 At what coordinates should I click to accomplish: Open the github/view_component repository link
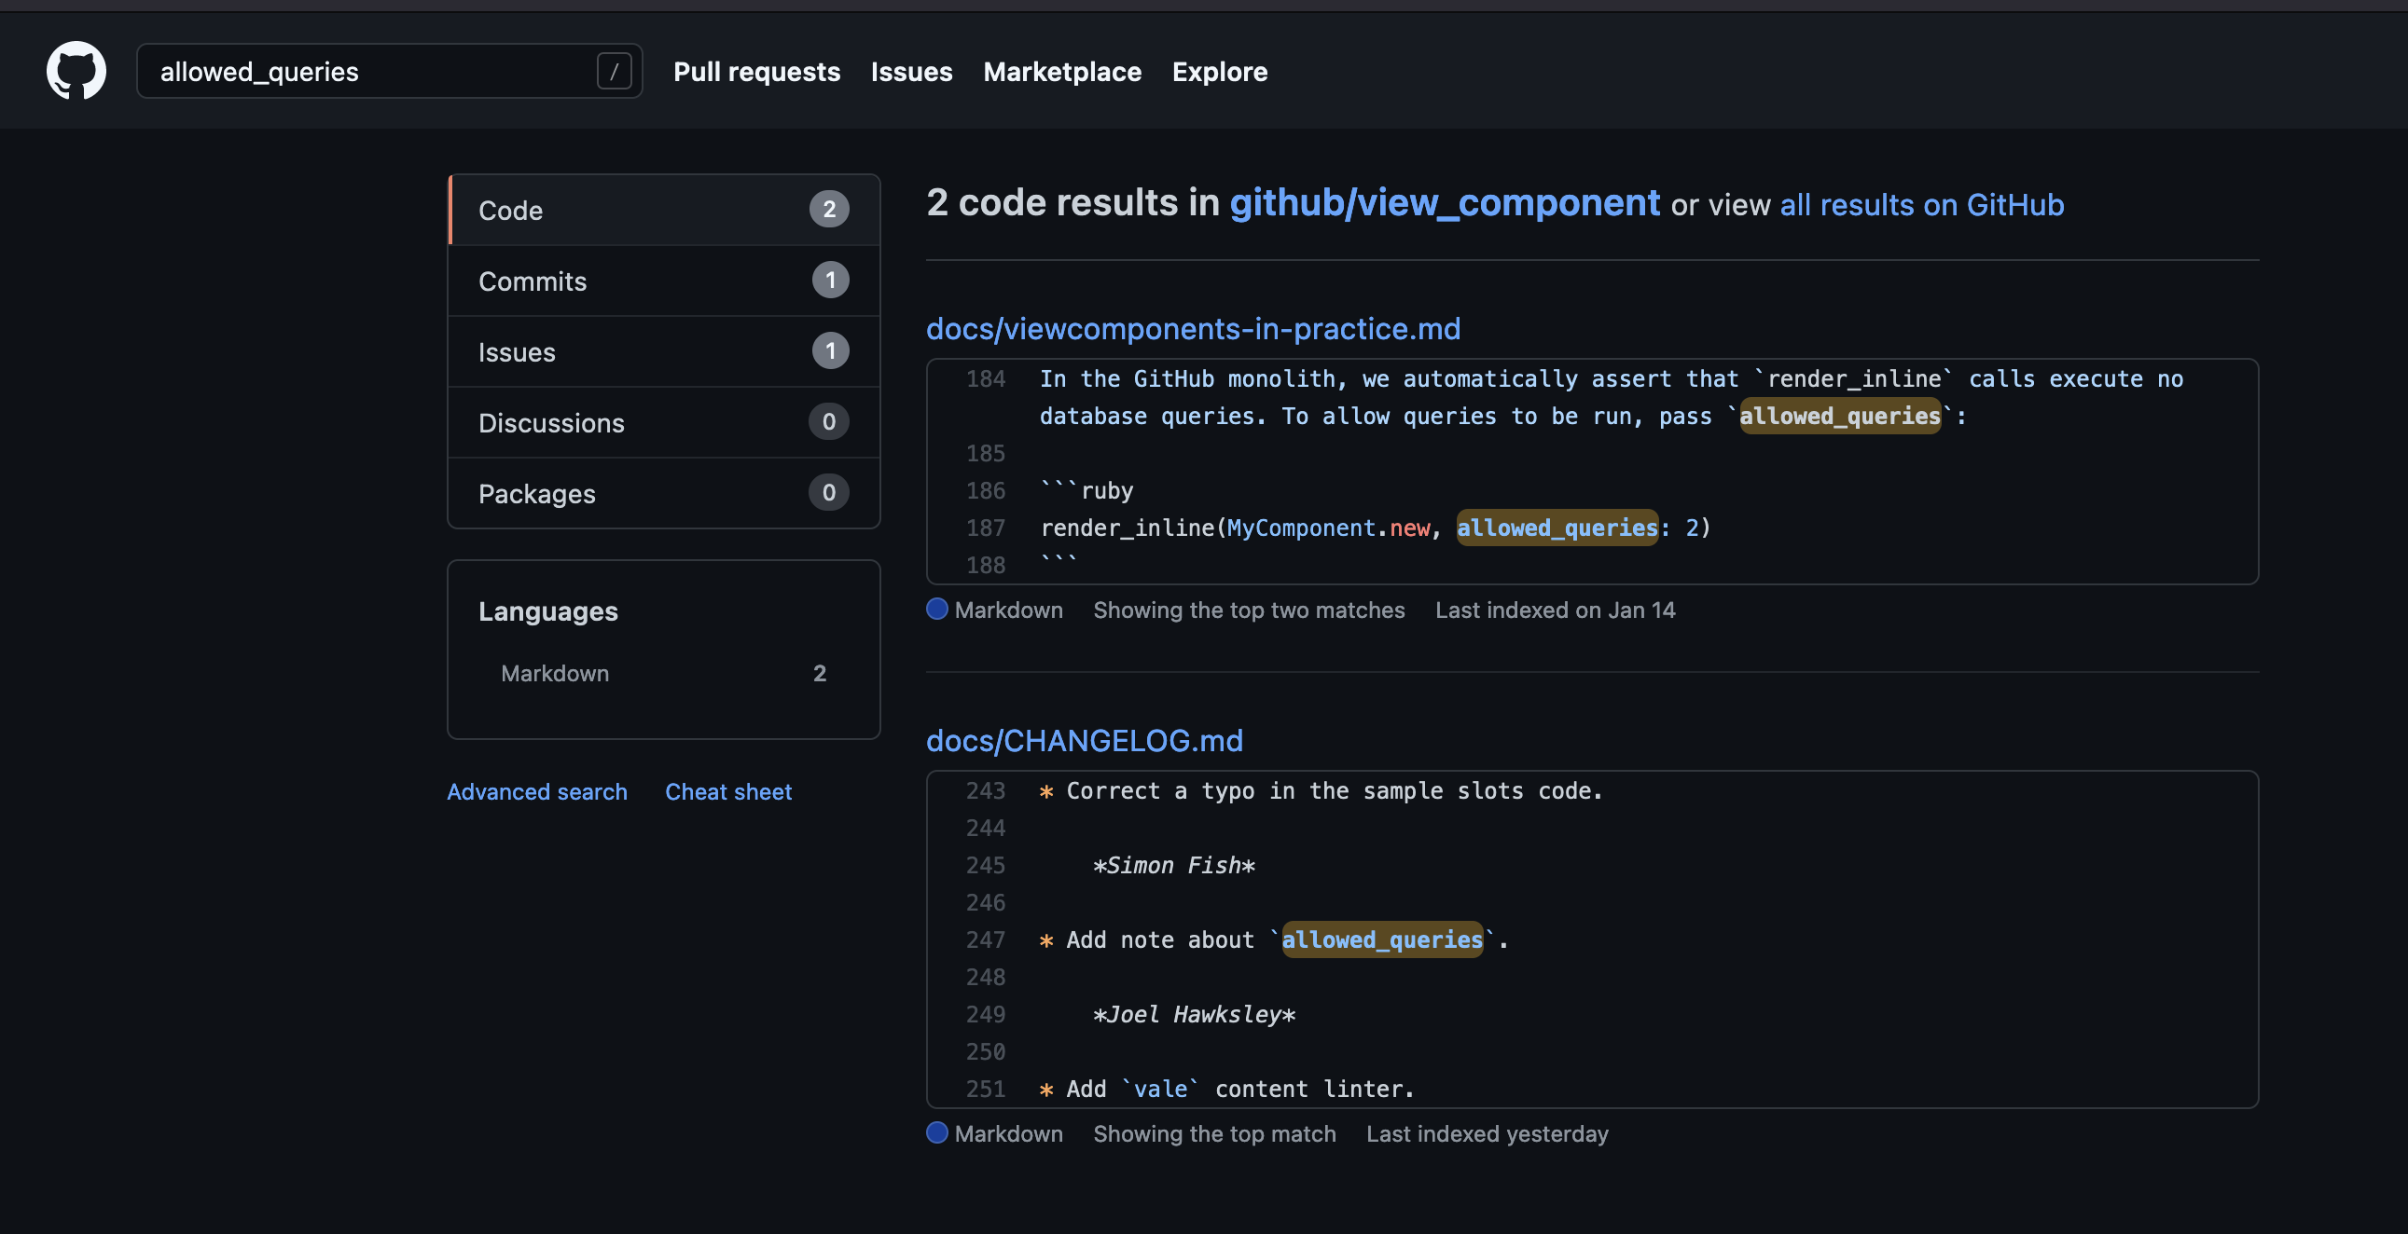pyautogui.click(x=1446, y=201)
